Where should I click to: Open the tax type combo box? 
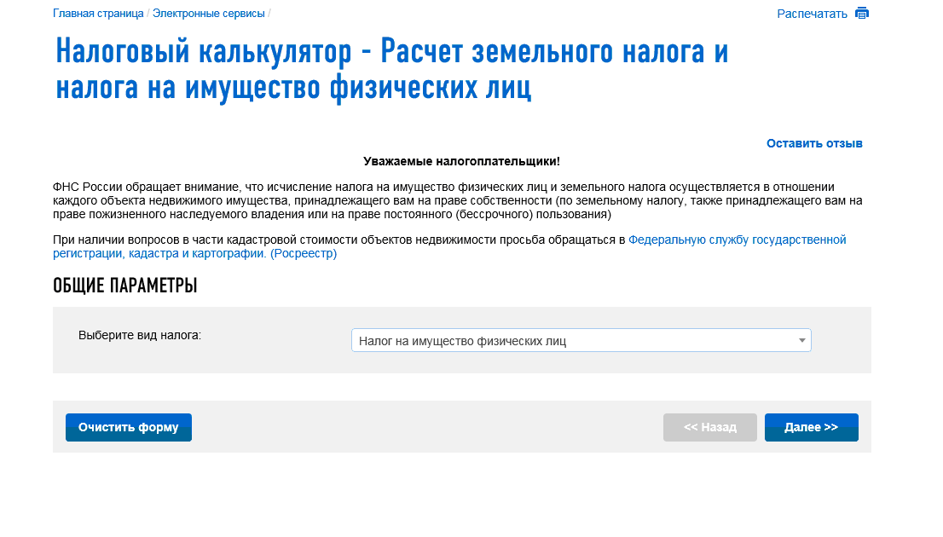[x=571, y=341]
